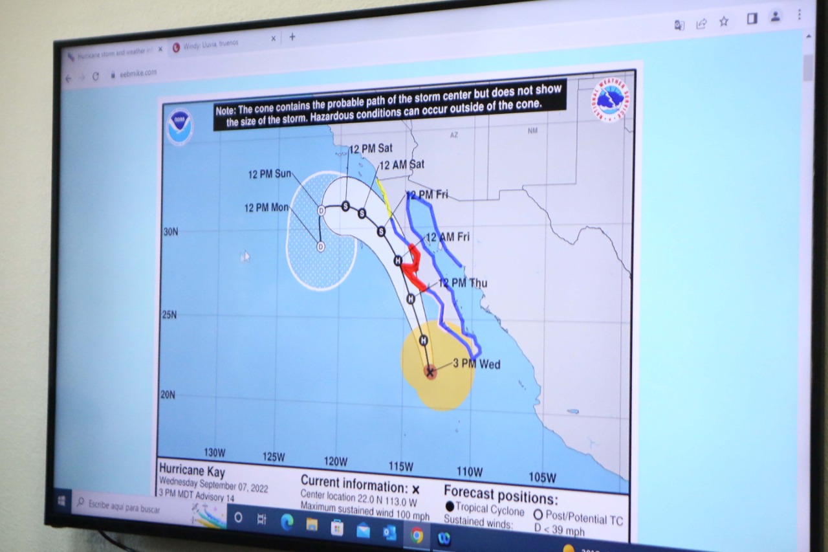Open Chrome side panel
Screen dimensions: 828x552
(x=752, y=19)
